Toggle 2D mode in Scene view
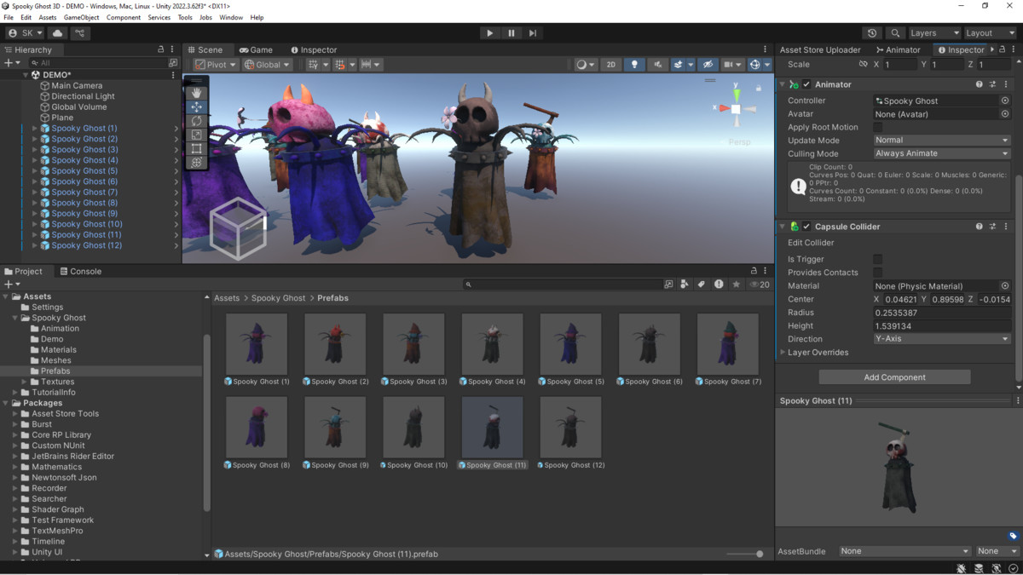 click(611, 65)
